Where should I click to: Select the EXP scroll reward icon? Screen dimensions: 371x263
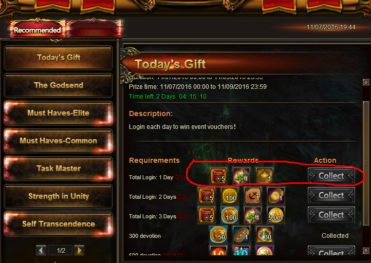point(241,235)
